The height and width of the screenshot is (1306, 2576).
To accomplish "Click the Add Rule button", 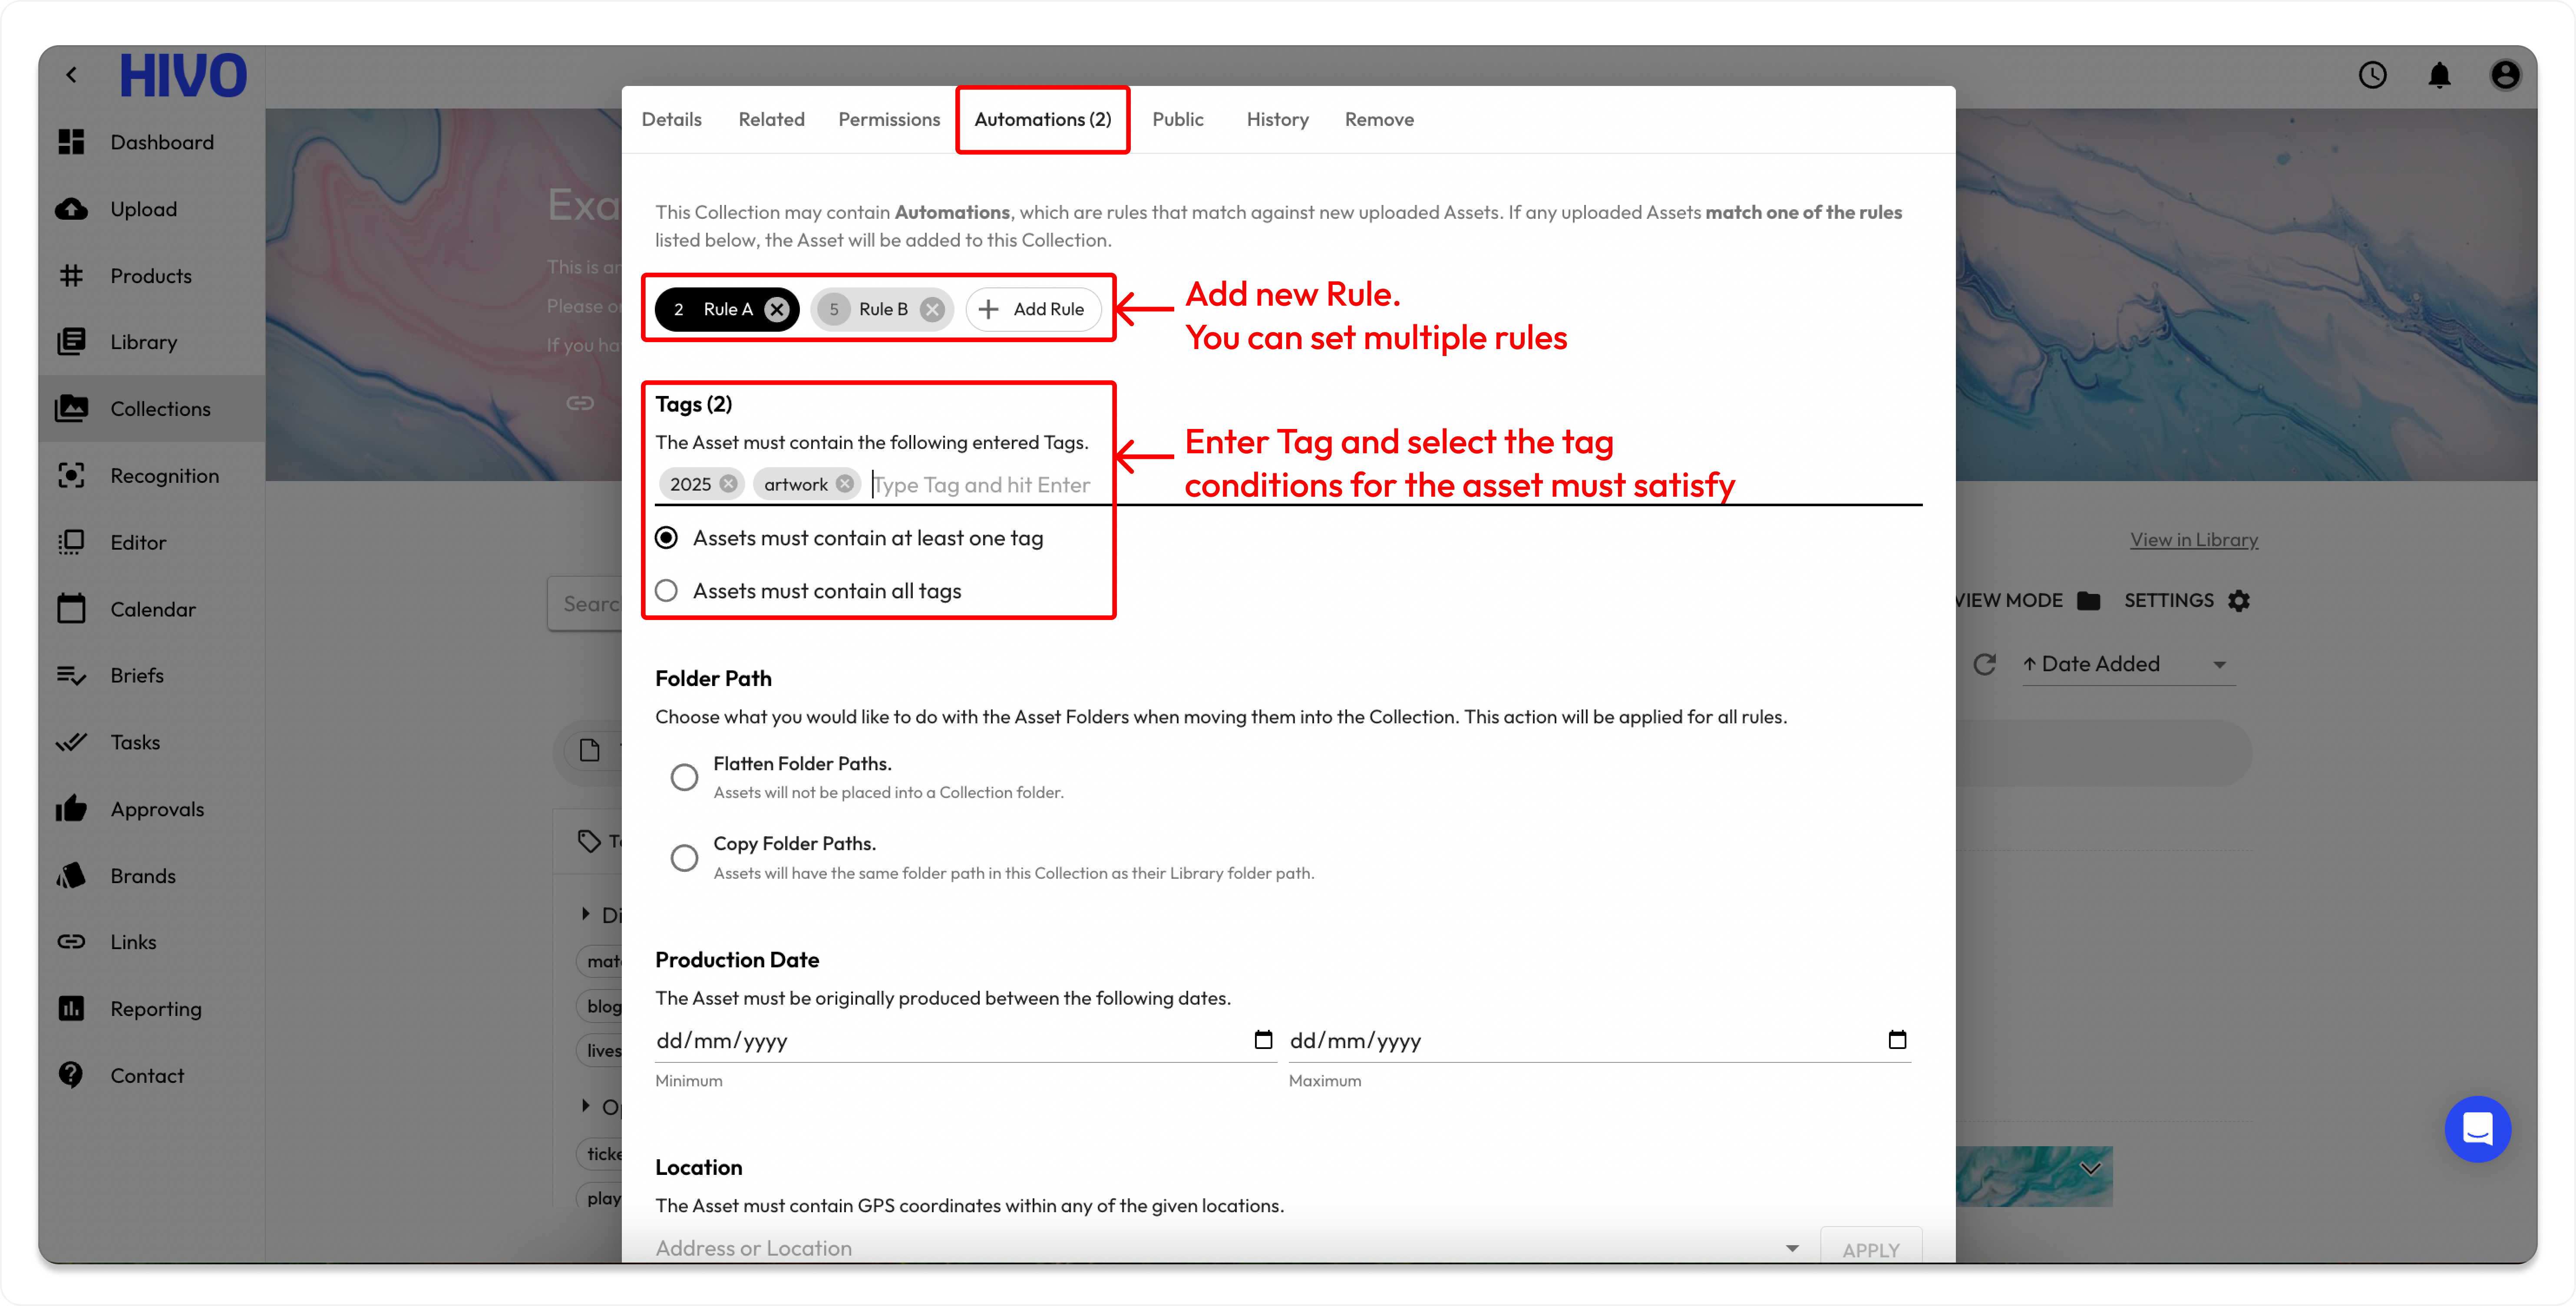I will click(1033, 309).
